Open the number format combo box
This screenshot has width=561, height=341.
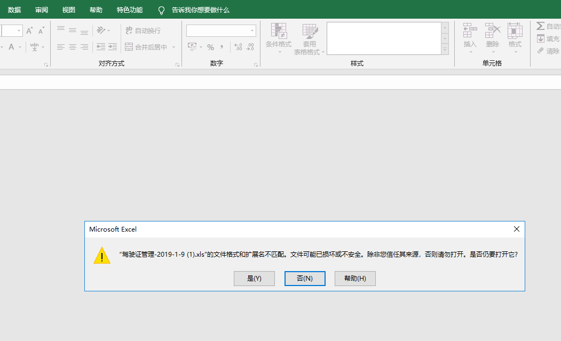[x=221, y=31]
